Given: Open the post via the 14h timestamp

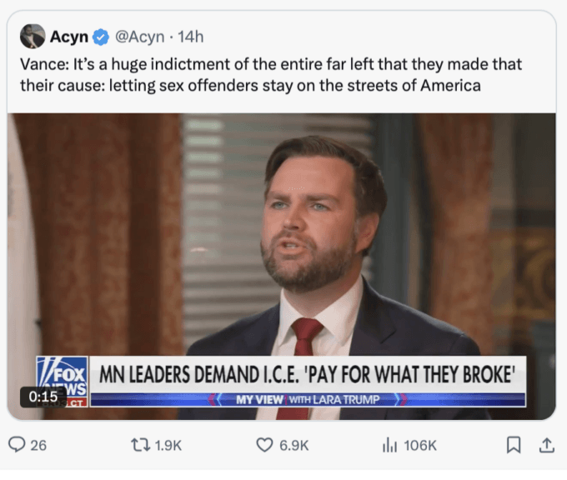Looking at the screenshot, I should tap(191, 37).
